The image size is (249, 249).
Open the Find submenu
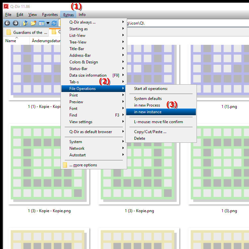[x=93, y=115]
